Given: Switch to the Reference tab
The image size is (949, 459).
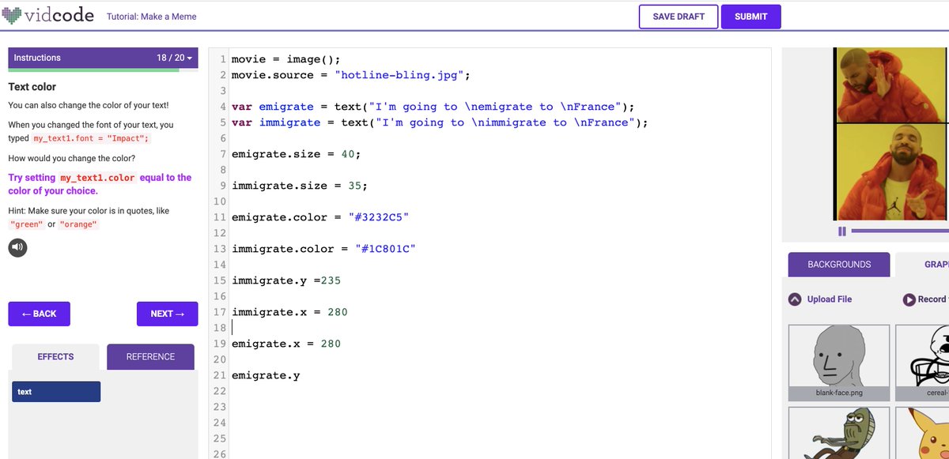Looking at the screenshot, I should click(x=150, y=356).
